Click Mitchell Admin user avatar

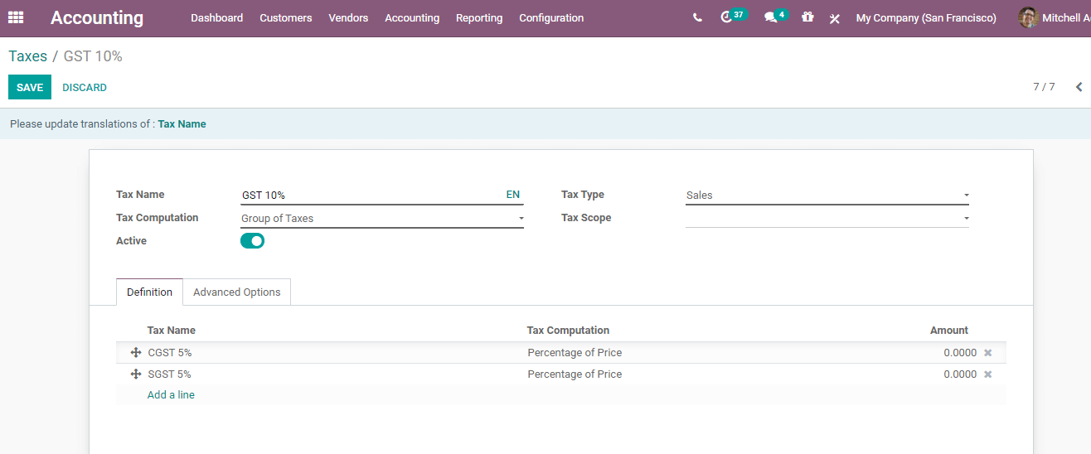[1028, 17]
